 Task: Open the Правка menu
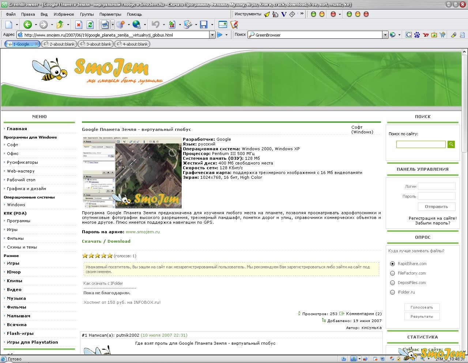[x=28, y=14]
